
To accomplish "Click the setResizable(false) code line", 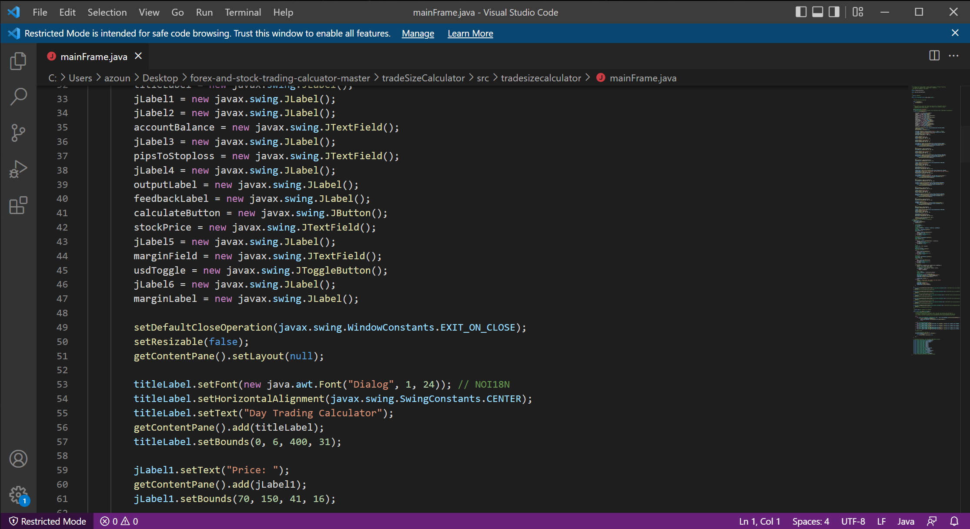I will (x=191, y=342).
